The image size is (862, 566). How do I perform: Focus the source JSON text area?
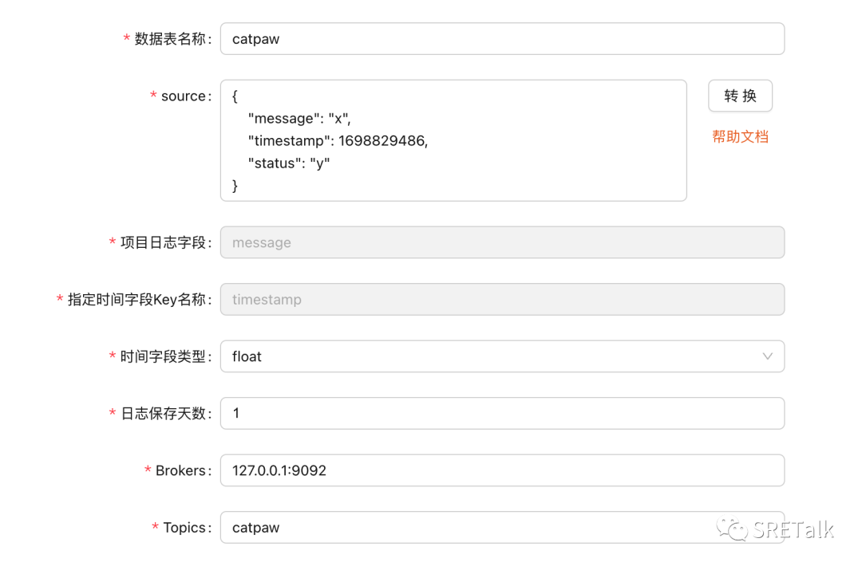point(453,140)
